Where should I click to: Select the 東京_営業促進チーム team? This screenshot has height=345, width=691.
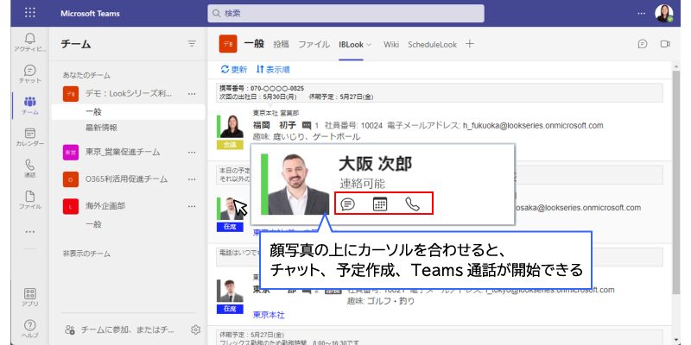pyautogui.click(x=120, y=152)
